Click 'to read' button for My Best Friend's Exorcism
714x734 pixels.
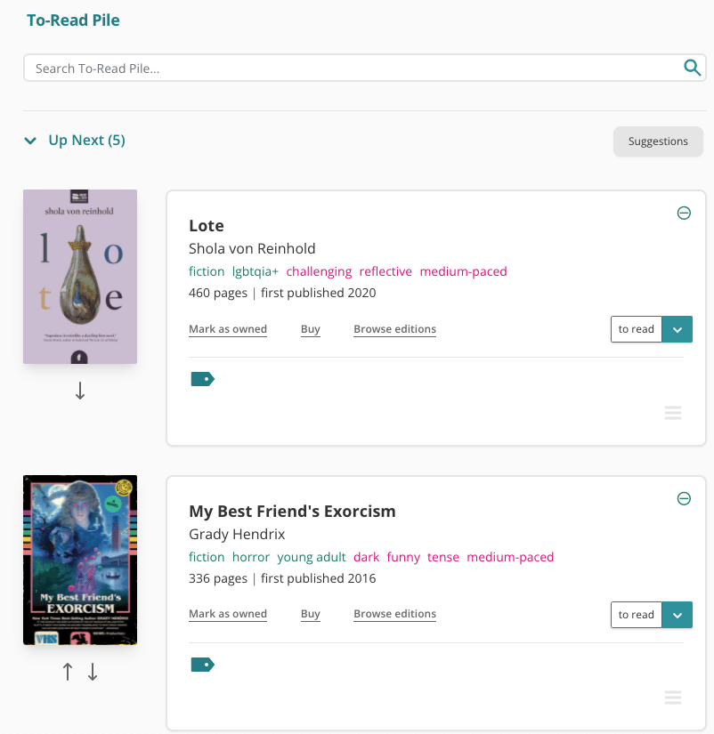coord(637,615)
